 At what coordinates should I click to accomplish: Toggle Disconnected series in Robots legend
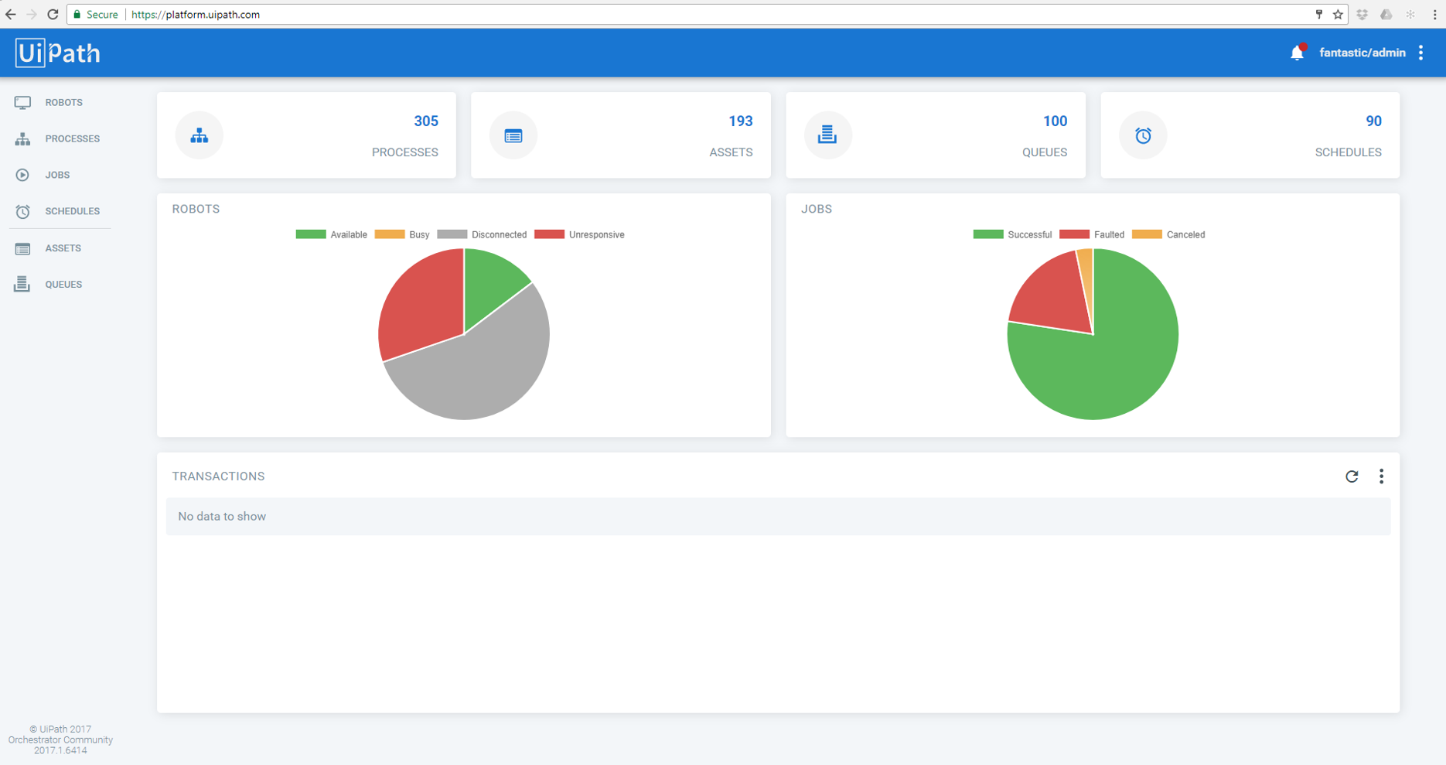pos(482,234)
